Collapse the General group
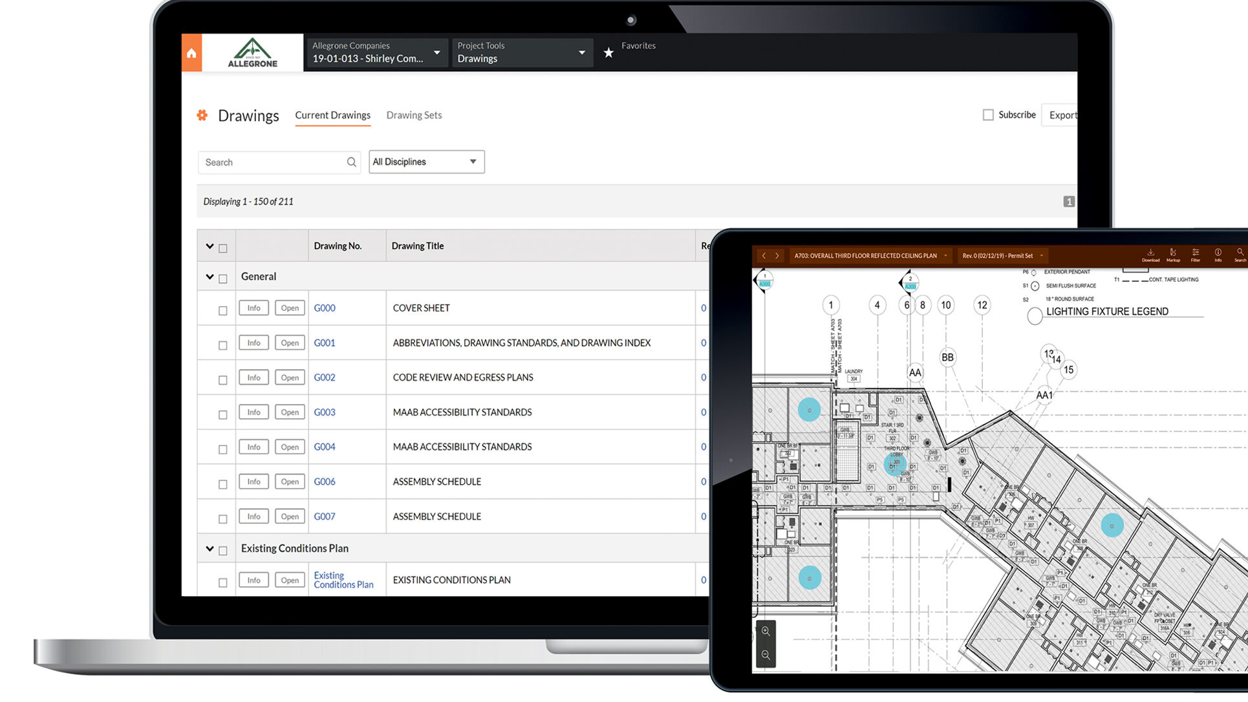Image resolution: width=1248 pixels, height=702 pixels. [x=210, y=277]
